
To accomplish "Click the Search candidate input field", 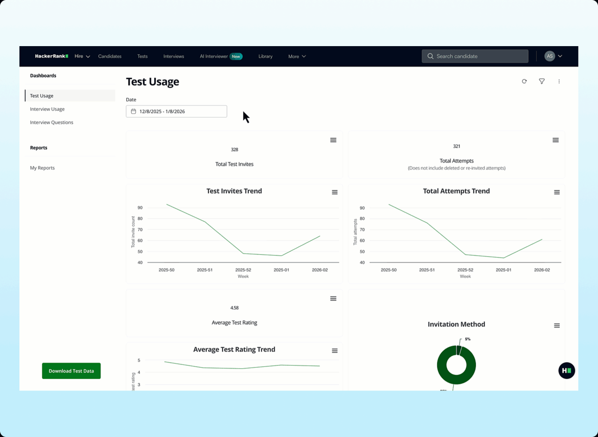I will pos(475,56).
